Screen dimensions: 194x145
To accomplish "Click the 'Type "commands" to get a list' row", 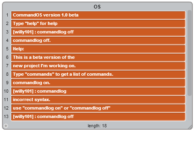I will 98,74.
